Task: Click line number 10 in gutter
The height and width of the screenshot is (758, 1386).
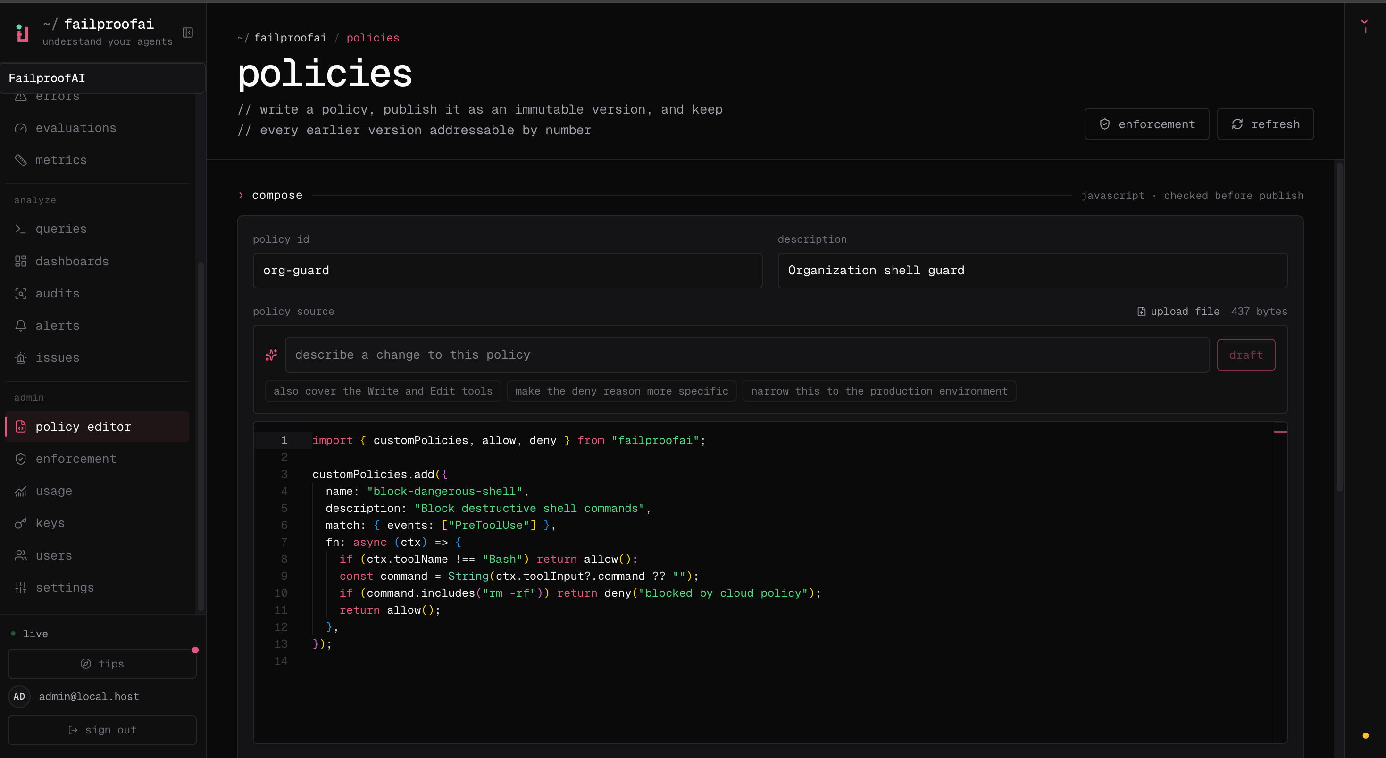Action: 281,593
